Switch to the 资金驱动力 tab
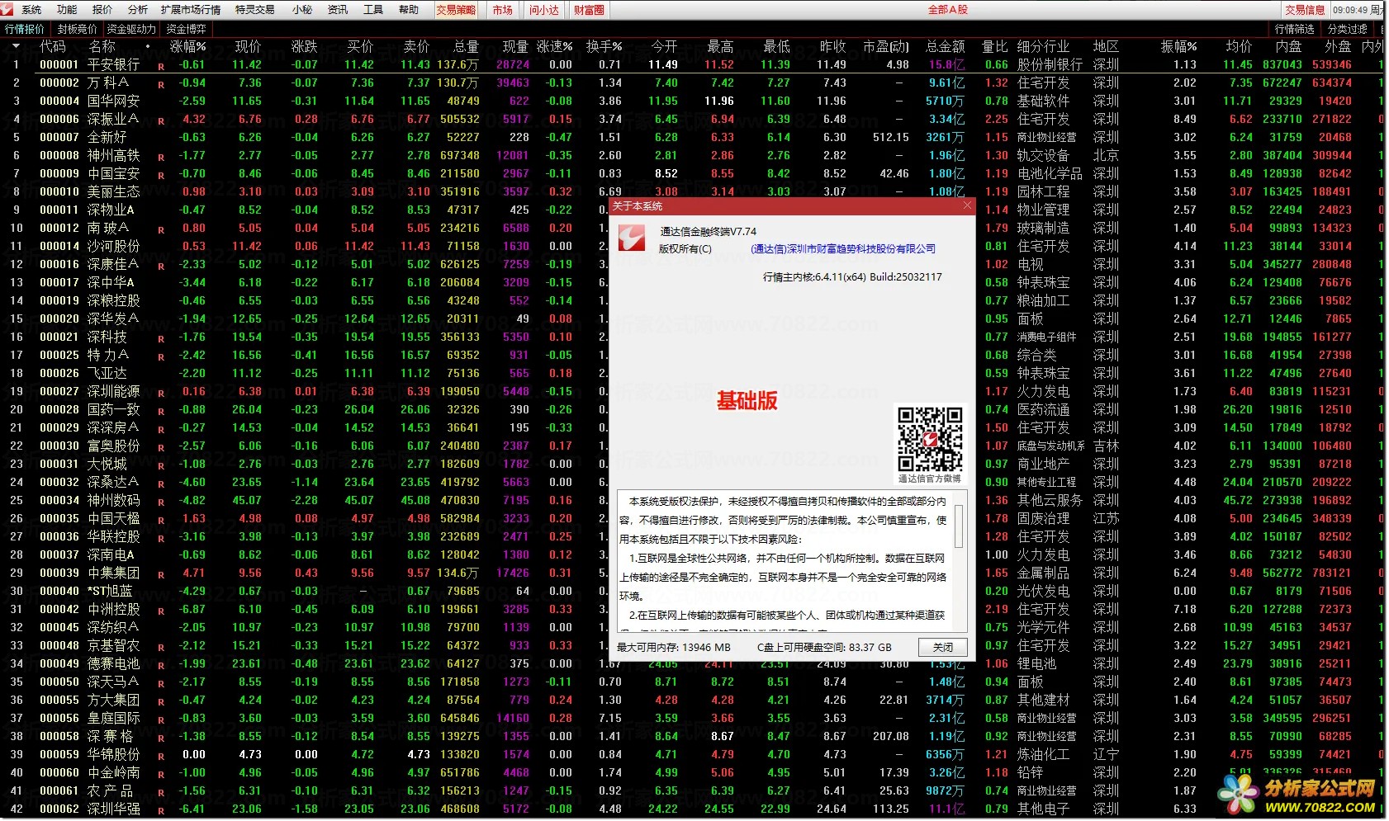Screen dimensions: 1389x821 131,29
